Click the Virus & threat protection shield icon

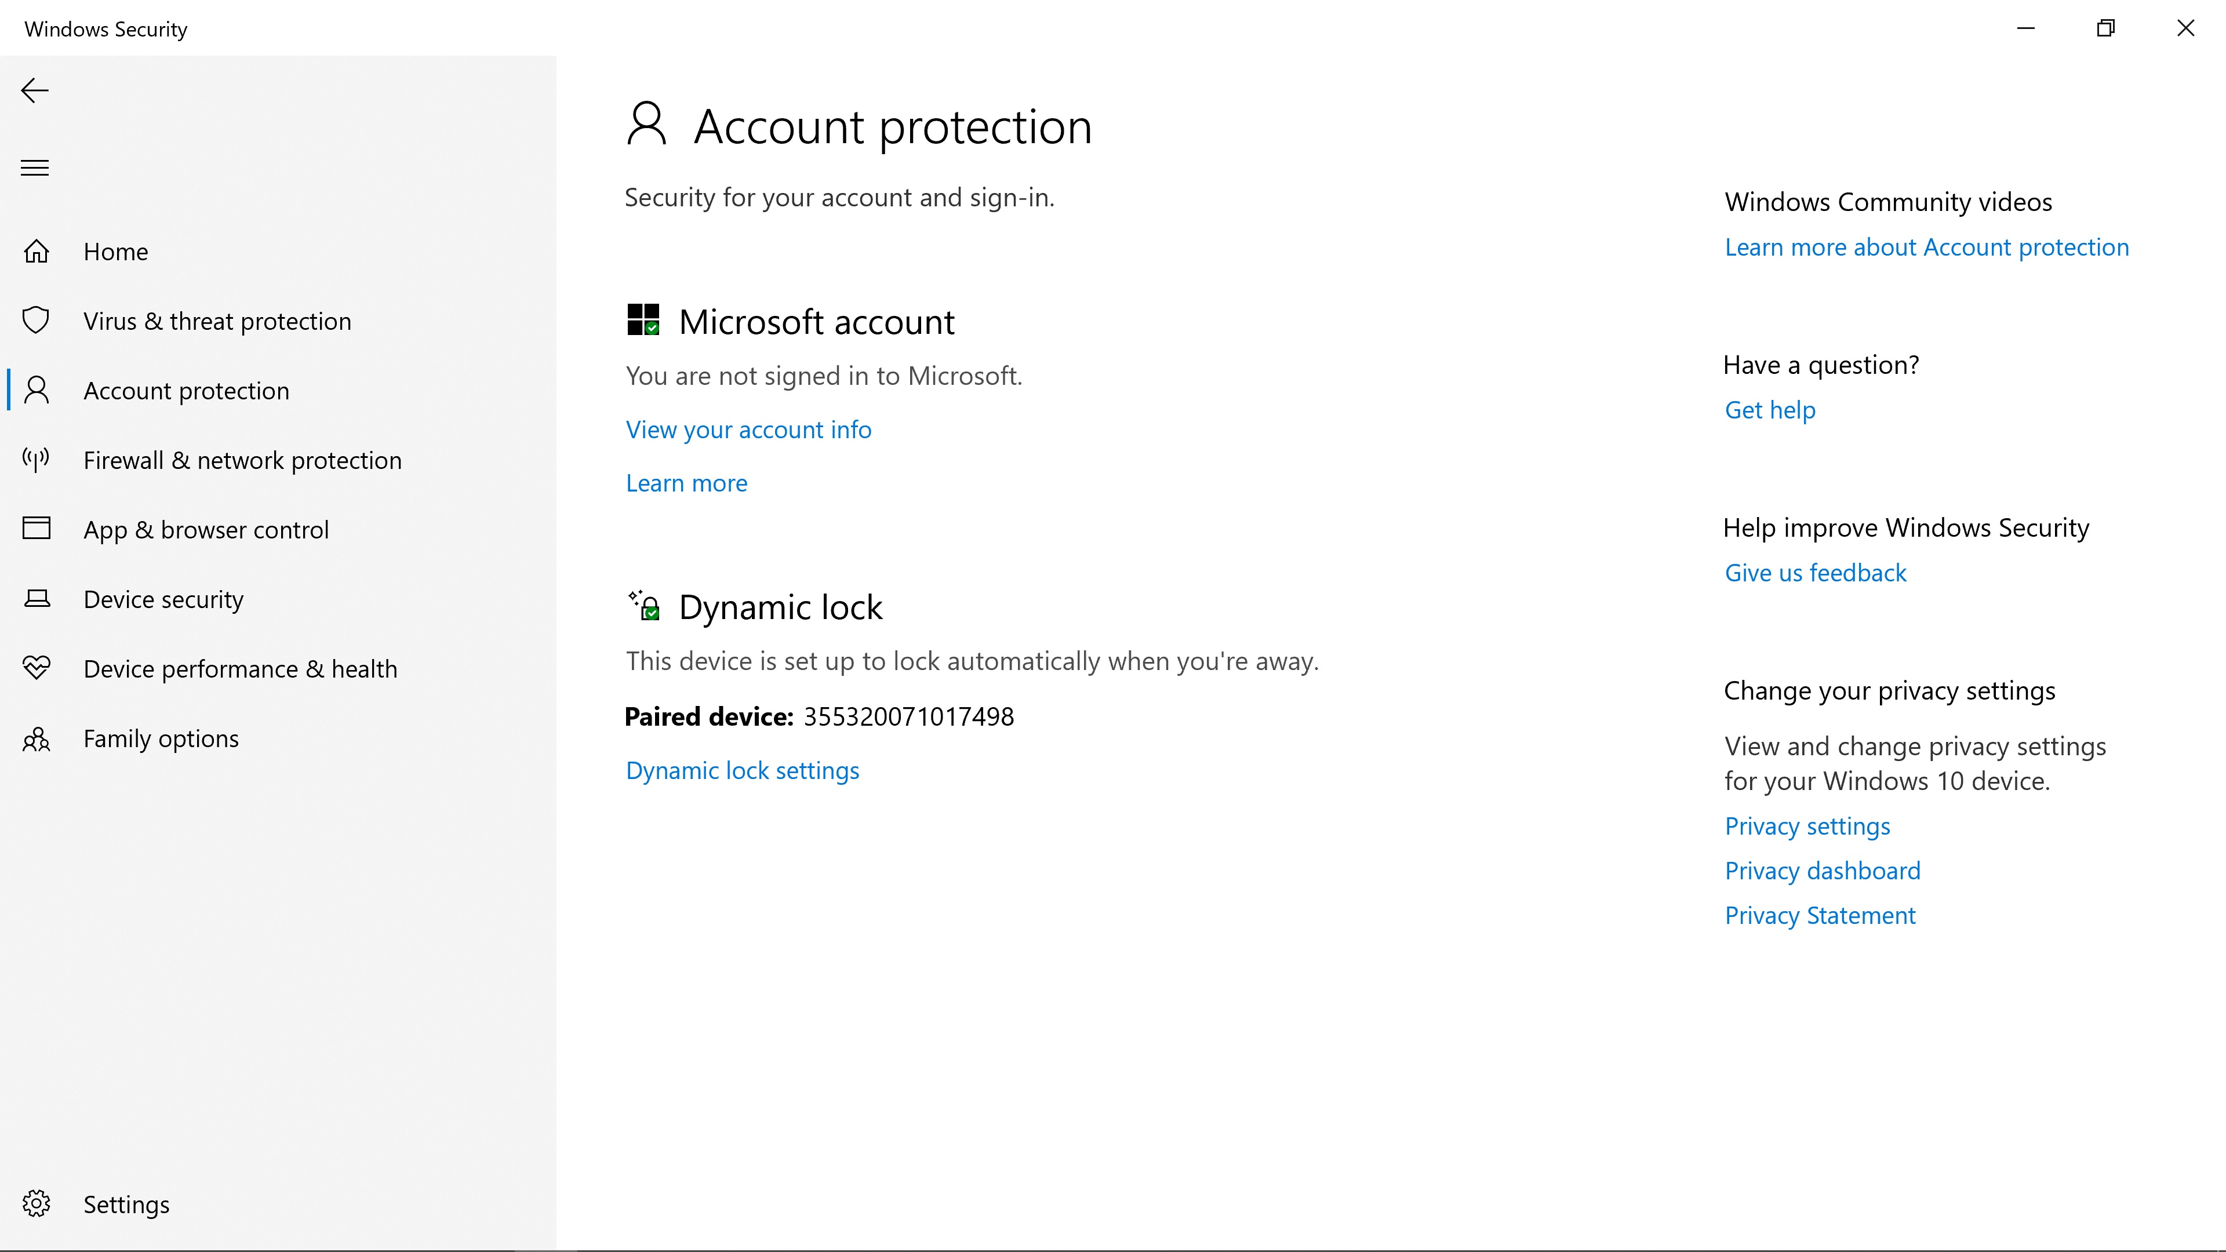pyautogui.click(x=37, y=321)
